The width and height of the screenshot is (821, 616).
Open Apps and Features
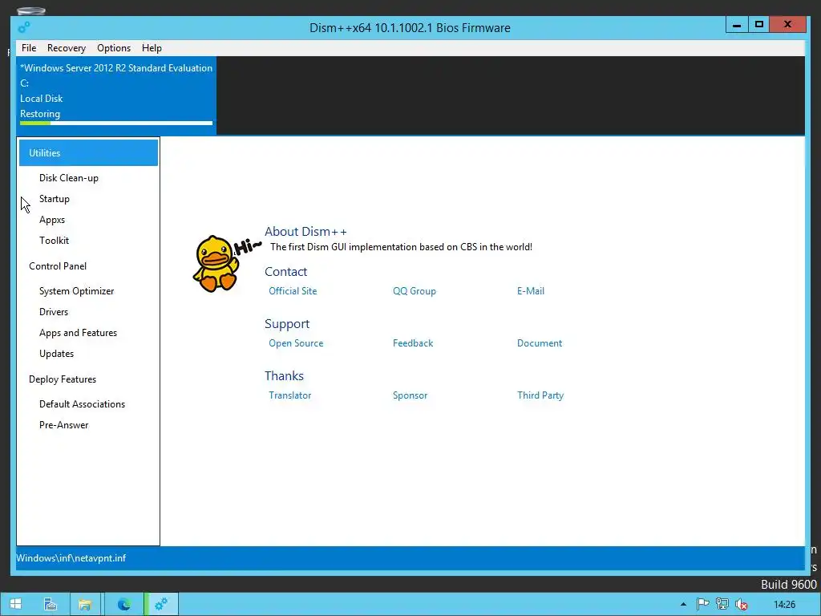coord(78,333)
